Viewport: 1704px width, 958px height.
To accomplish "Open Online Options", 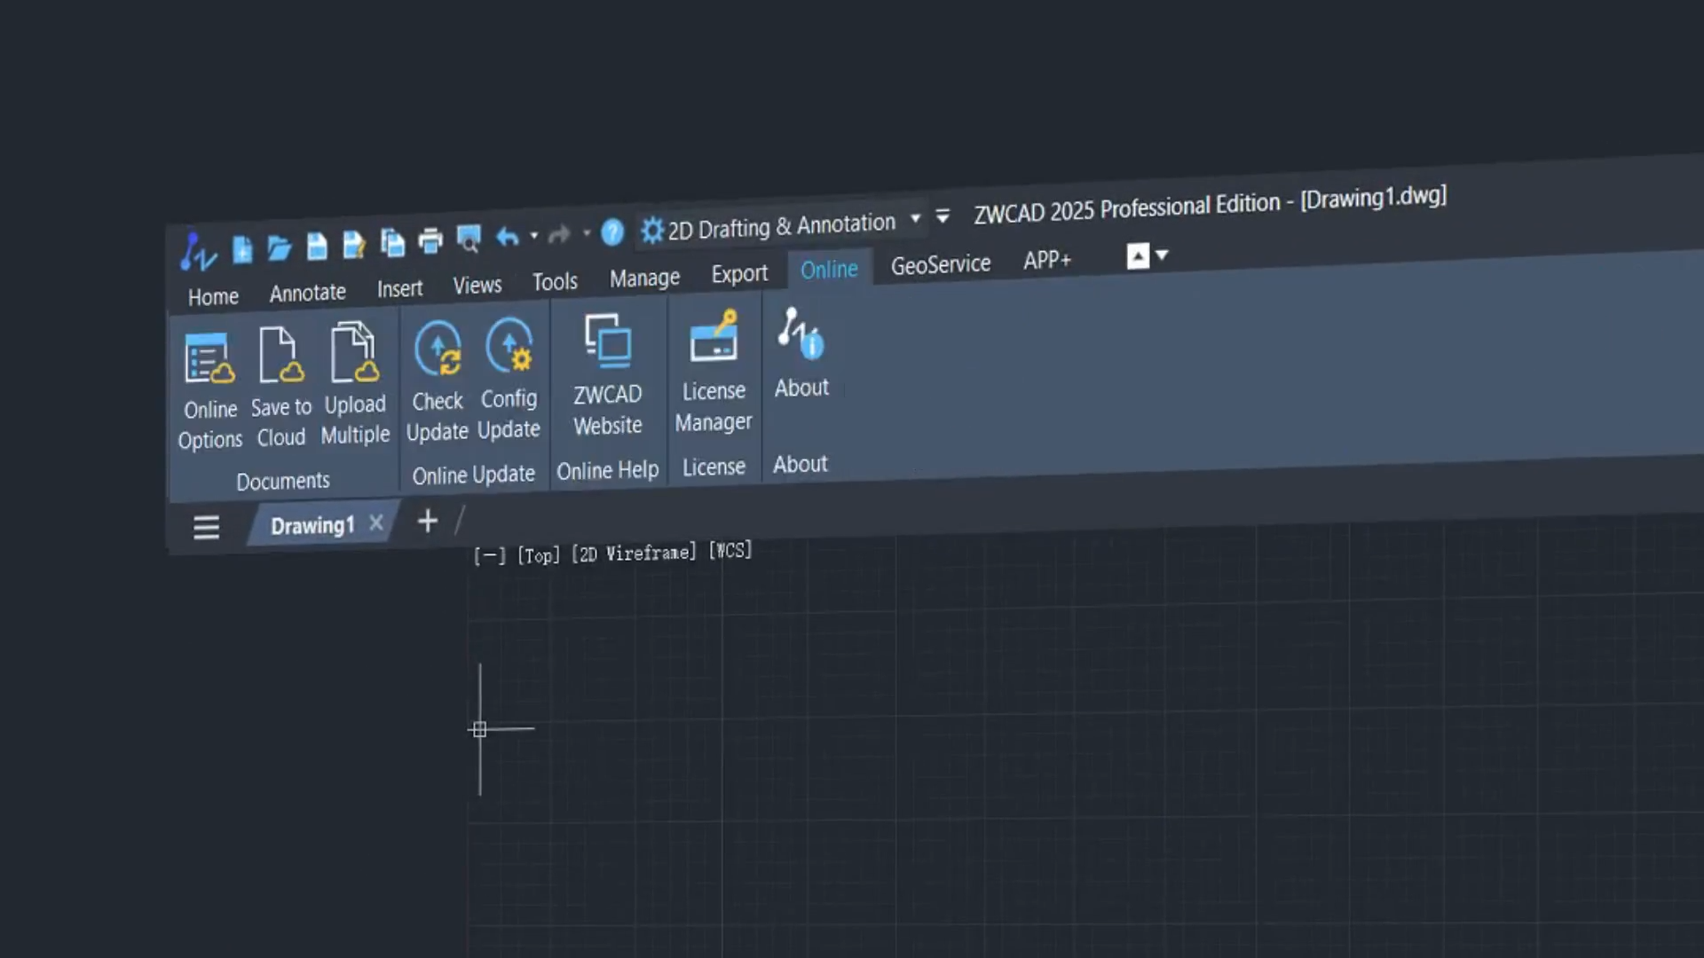I will tap(210, 391).
